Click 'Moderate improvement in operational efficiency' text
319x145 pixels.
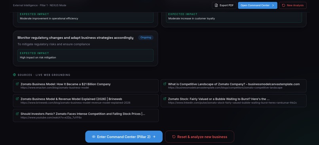coord(49,19)
